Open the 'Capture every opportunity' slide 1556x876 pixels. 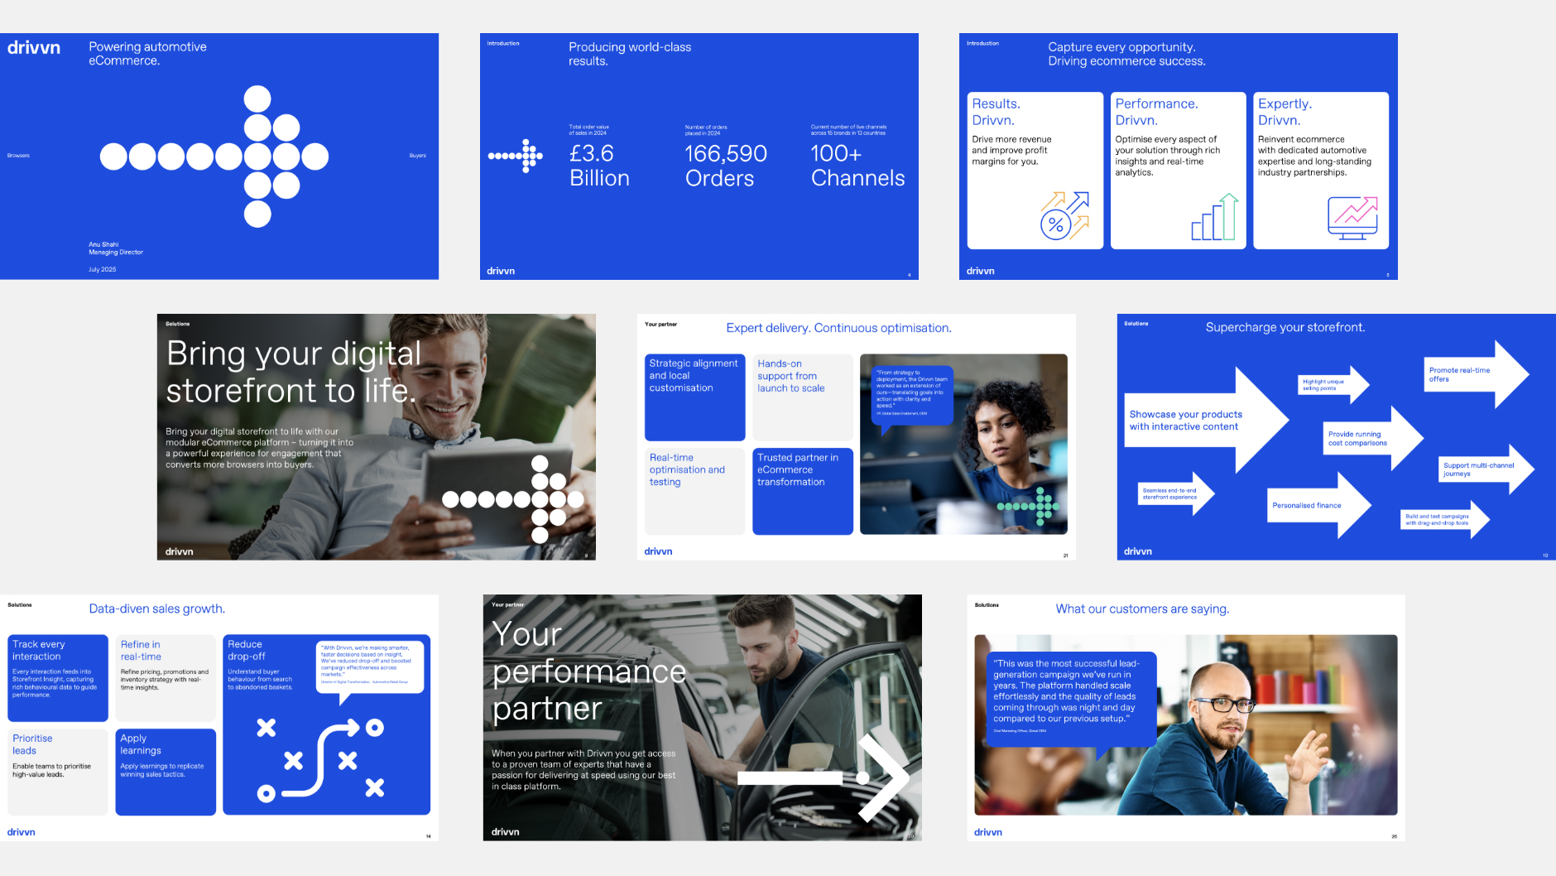(x=1179, y=156)
